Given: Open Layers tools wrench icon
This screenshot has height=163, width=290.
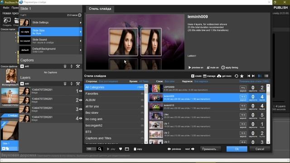Looking at the screenshot, I should (x=78, y=84).
